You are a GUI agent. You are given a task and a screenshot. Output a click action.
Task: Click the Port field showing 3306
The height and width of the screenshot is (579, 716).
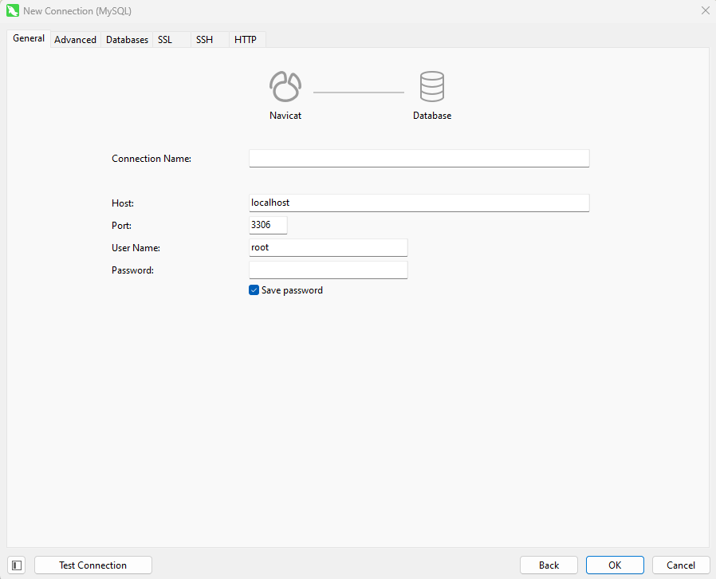[268, 225]
